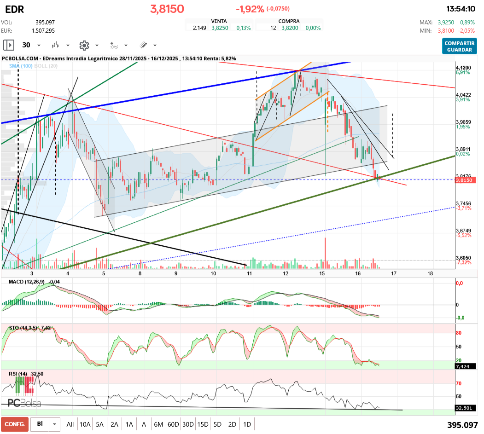
Task: Switch to the 1D time range
Action: (x=247, y=424)
